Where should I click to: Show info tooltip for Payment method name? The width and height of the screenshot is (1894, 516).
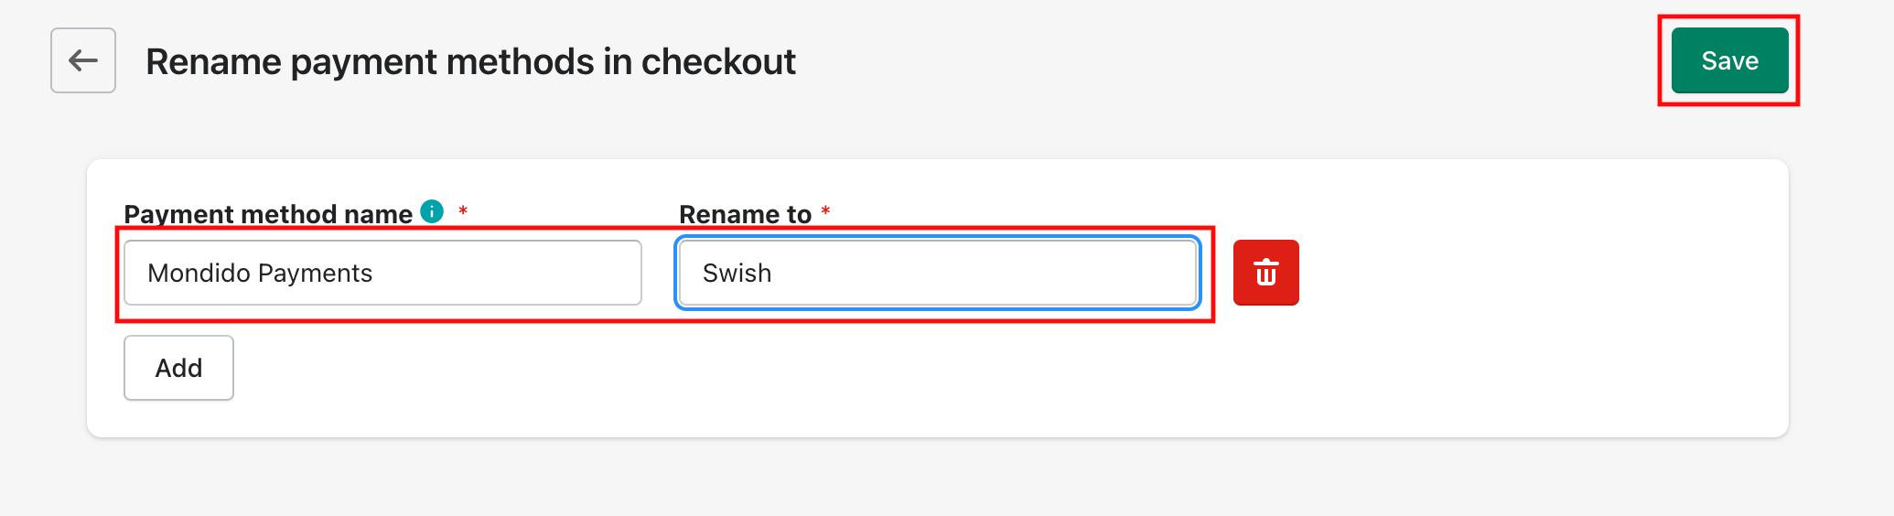click(432, 211)
